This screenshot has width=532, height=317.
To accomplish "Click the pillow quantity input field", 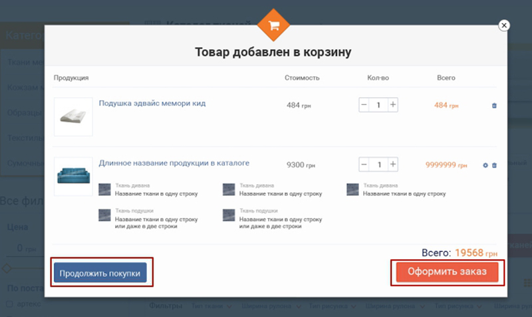I will pyautogui.click(x=378, y=105).
